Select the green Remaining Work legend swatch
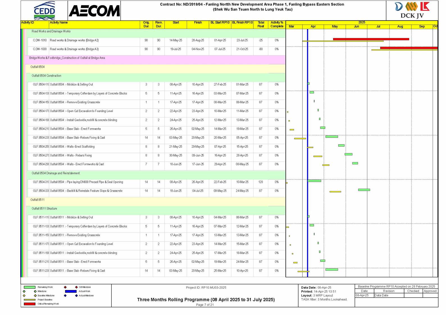 pos(29,287)
